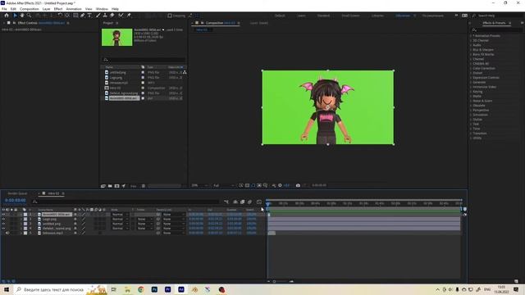Mute audio of the mp3 layer

(x=7, y=233)
